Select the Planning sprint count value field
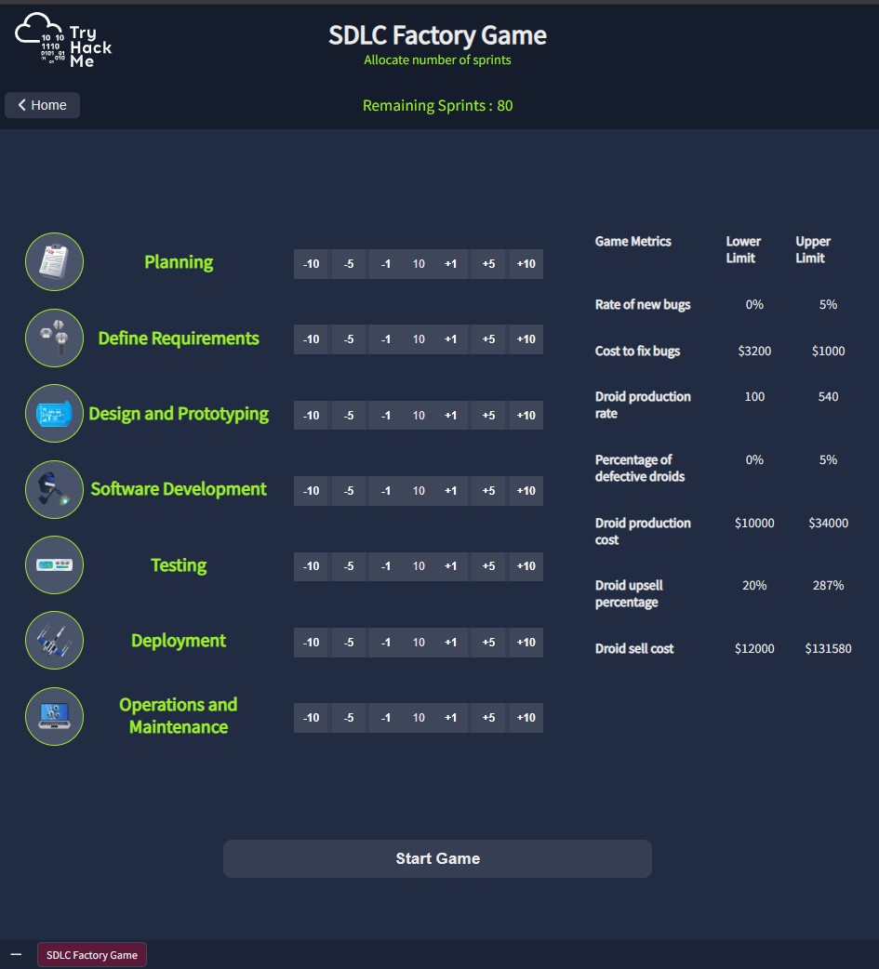Viewport: 879px width, 969px height. (419, 264)
